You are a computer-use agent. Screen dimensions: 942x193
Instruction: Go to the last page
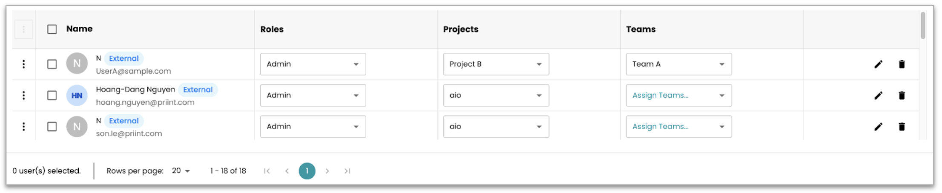pyautogui.click(x=348, y=171)
